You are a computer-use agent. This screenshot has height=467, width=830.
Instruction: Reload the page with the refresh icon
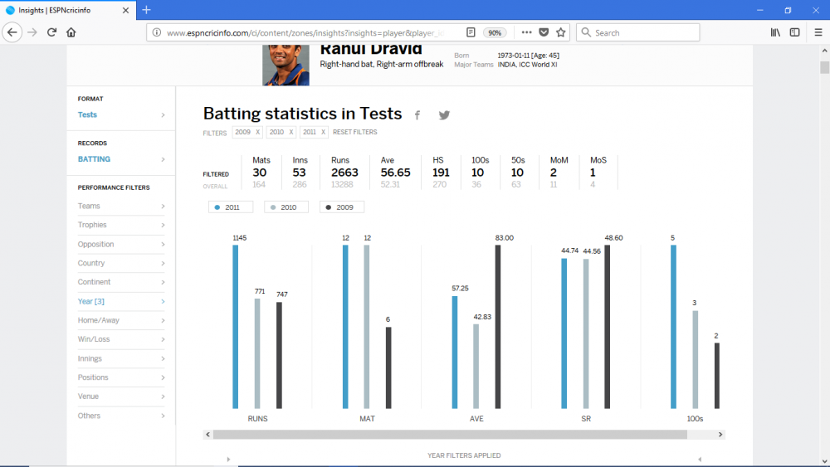point(51,32)
